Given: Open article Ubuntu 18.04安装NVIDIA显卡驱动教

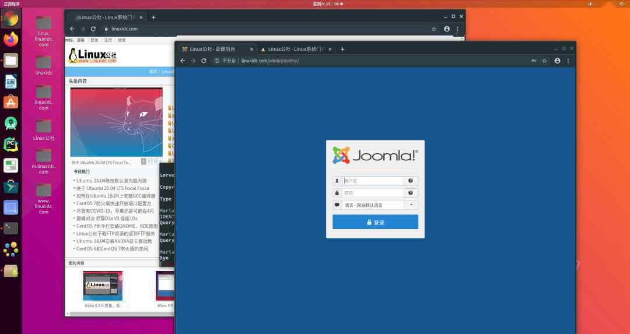Looking at the screenshot, I should (114, 241).
